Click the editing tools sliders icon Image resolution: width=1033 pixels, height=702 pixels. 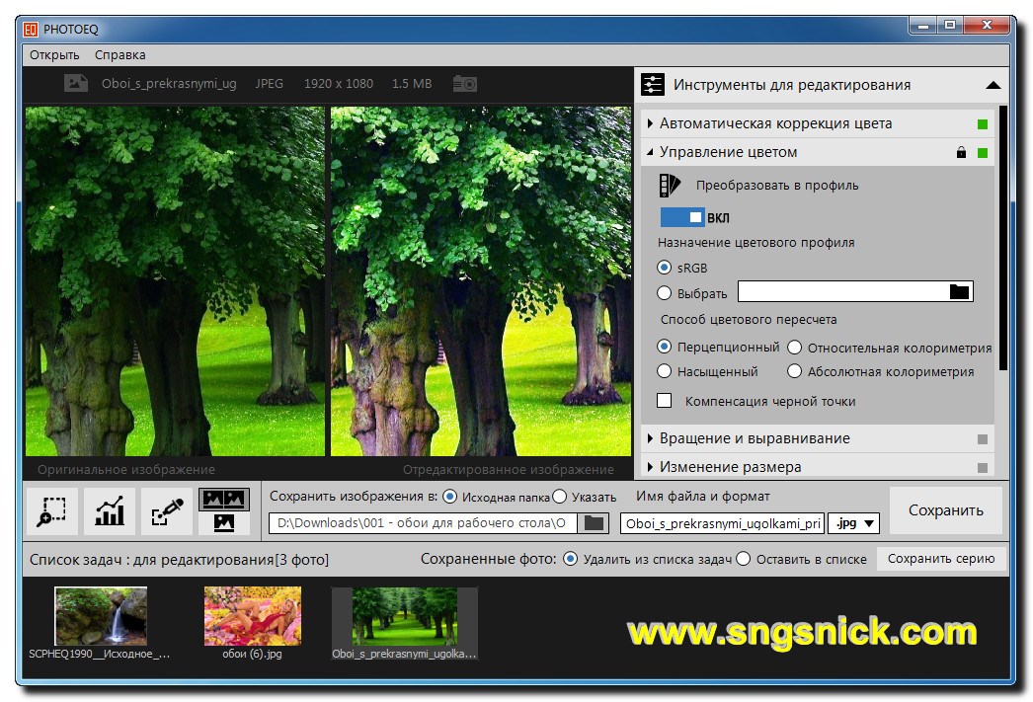(652, 85)
